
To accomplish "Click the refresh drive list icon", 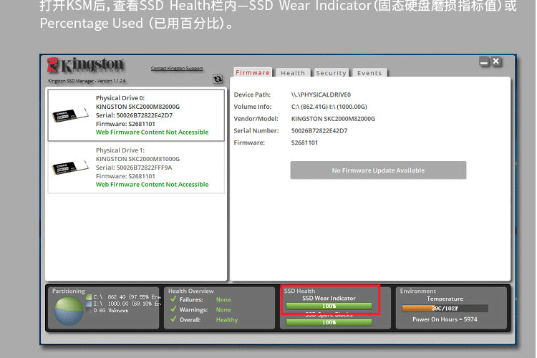I will pyautogui.click(x=218, y=79).
